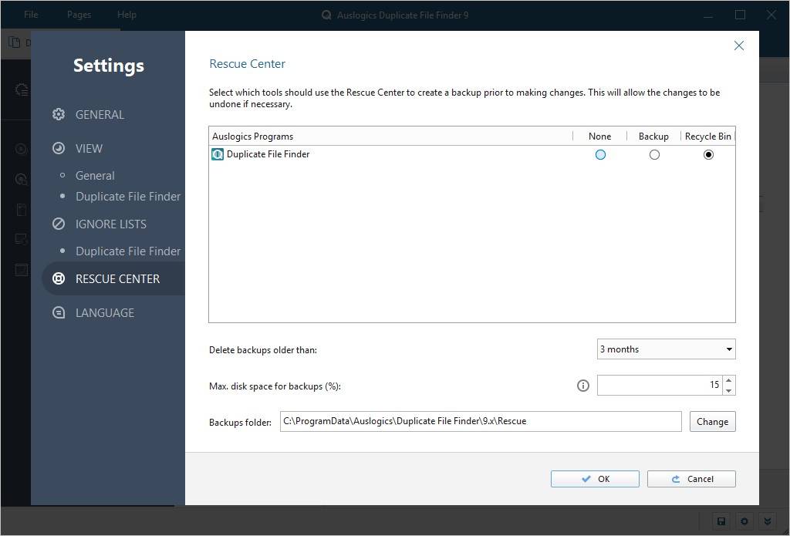The image size is (790, 536).
Task: Click the View icon in settings sidebar
Action: (59, 148)
